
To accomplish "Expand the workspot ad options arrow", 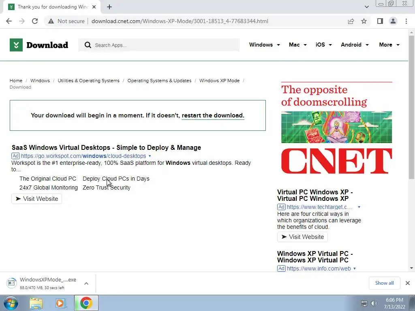I will 150,156.
